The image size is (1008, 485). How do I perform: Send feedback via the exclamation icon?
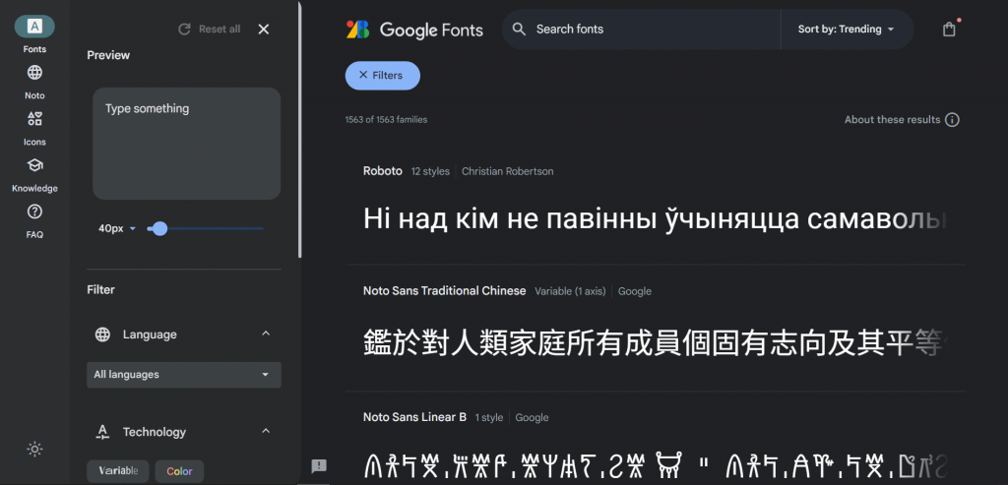[x=319, y=466]
